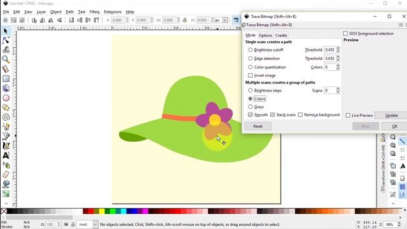Screen dimensions: 407x229
Task: Adjust Color quantization Colors stepper
Action: point(338,67)
